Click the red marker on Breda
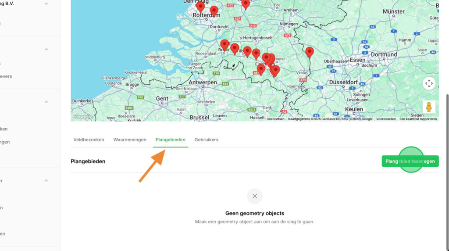This screenshot has height=251, width=449. point(224,45)
